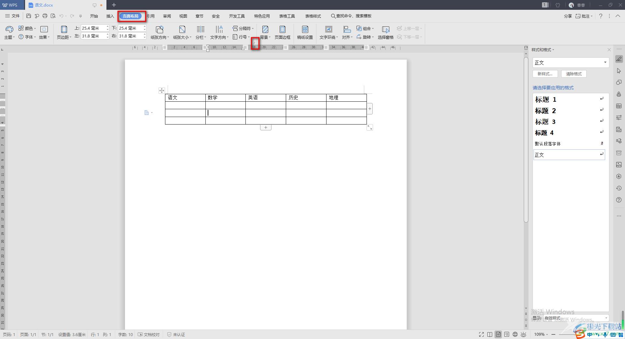Open the 文件 menu
This screenshot has height=339, width=625.
coord(12,16)
